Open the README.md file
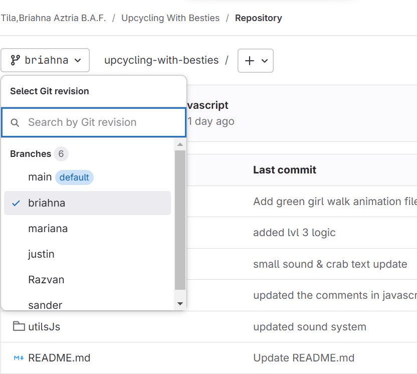This screenshot has height=374, width=417. pyautogui.click(x=59, y=358)
